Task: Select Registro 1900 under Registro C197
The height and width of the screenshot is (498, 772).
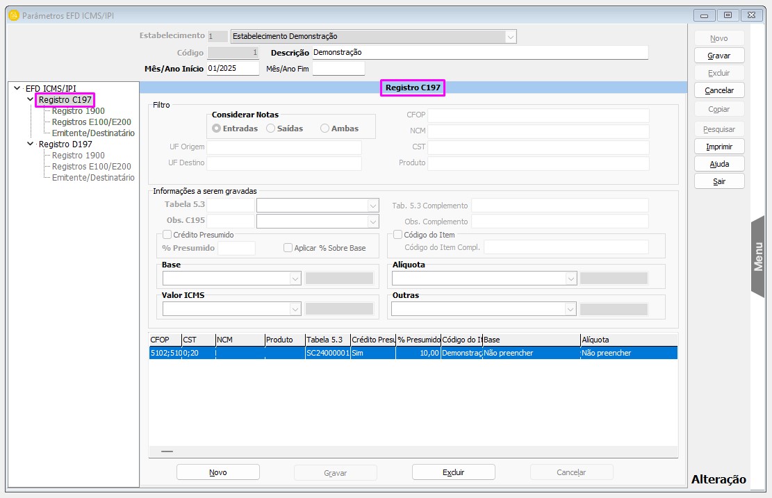Action: (78, 111)
